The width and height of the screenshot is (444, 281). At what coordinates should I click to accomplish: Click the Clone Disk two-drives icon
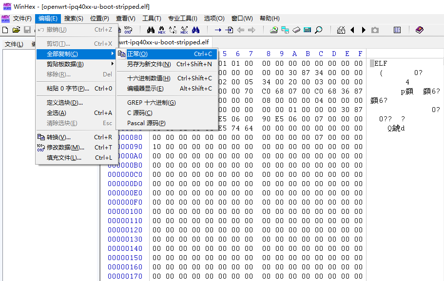pos(285,30)
